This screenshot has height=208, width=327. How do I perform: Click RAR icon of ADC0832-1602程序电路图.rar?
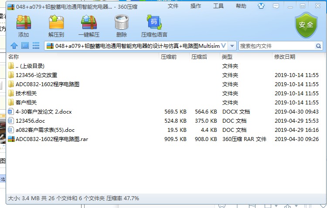(11, 139)
